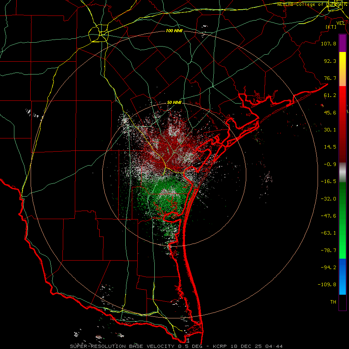Image resolution: width=349 pixels, height=349 pixels.
Task: Pick the black TH segment of the velocity scale
Action: (x=342, y=302)
